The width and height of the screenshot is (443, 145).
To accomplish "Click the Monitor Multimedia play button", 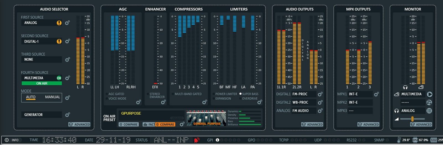I will 429,94.
